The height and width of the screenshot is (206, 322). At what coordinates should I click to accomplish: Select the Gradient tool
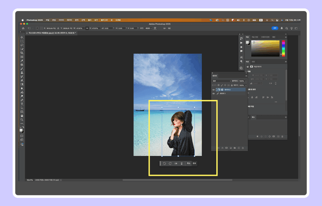(22, 84)
